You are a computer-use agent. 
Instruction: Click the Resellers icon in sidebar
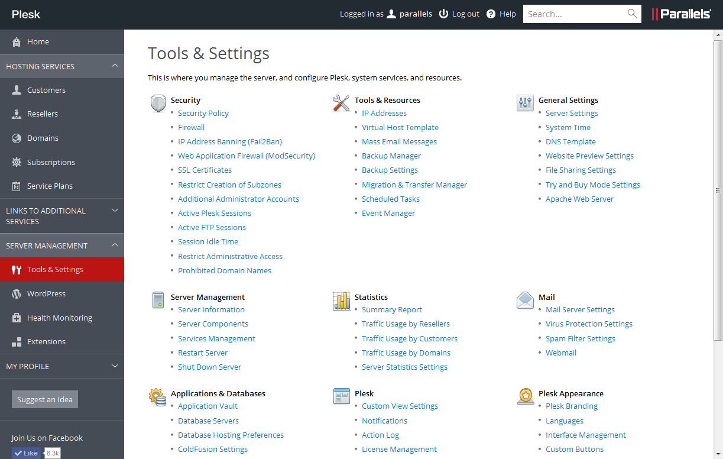click(x=17, y=114)
